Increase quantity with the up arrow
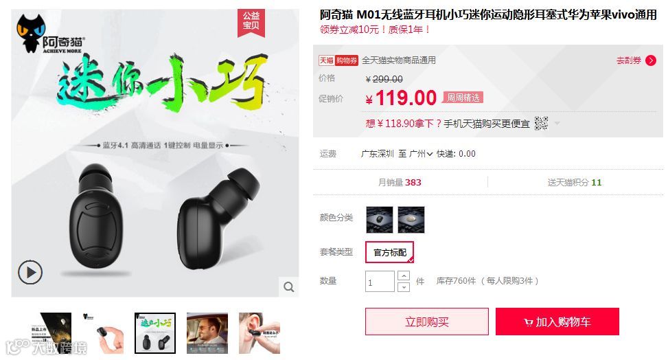This screenshot has height=360, width=668. tap(404, 276)
